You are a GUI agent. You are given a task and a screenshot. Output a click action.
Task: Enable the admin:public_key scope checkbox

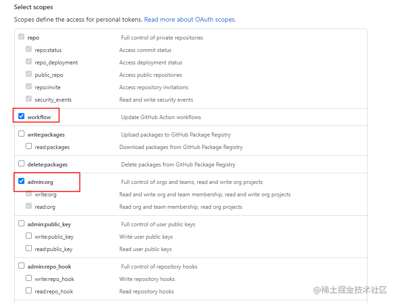pyautogui.click(x=22, y=223)
